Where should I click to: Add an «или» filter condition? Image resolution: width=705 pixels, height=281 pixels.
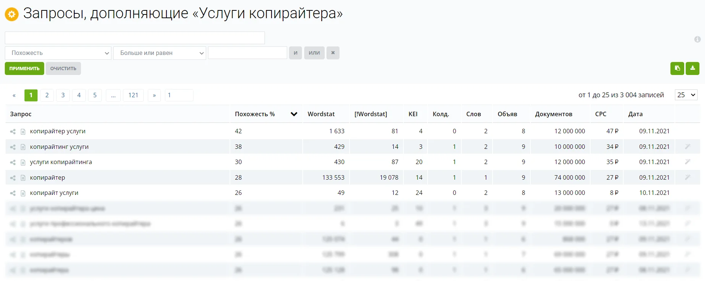pyautogui.click(x=314, y=53)
